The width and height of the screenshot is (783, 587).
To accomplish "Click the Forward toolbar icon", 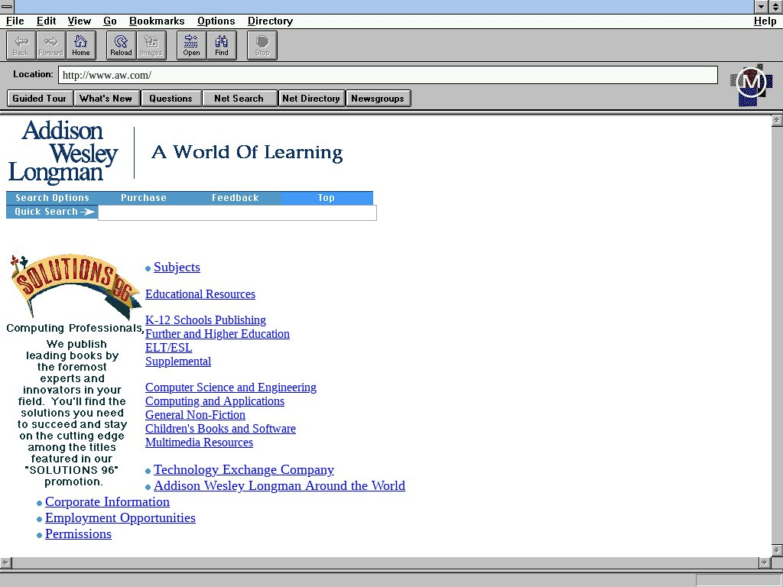I will pyautogui.click(x=50, y=45).
